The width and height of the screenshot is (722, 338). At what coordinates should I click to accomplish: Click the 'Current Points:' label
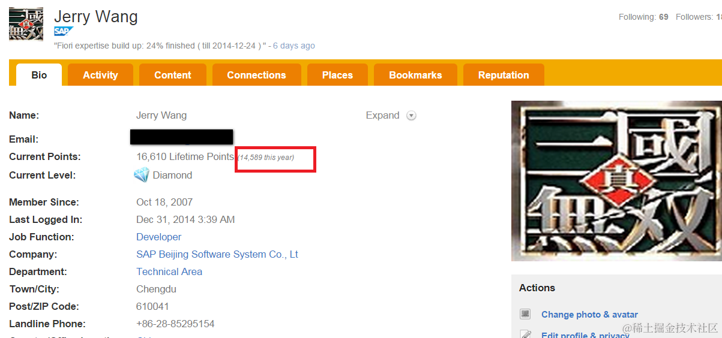[45, 156]
